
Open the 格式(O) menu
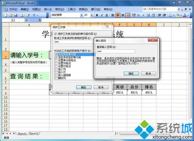tap(60, 9)
